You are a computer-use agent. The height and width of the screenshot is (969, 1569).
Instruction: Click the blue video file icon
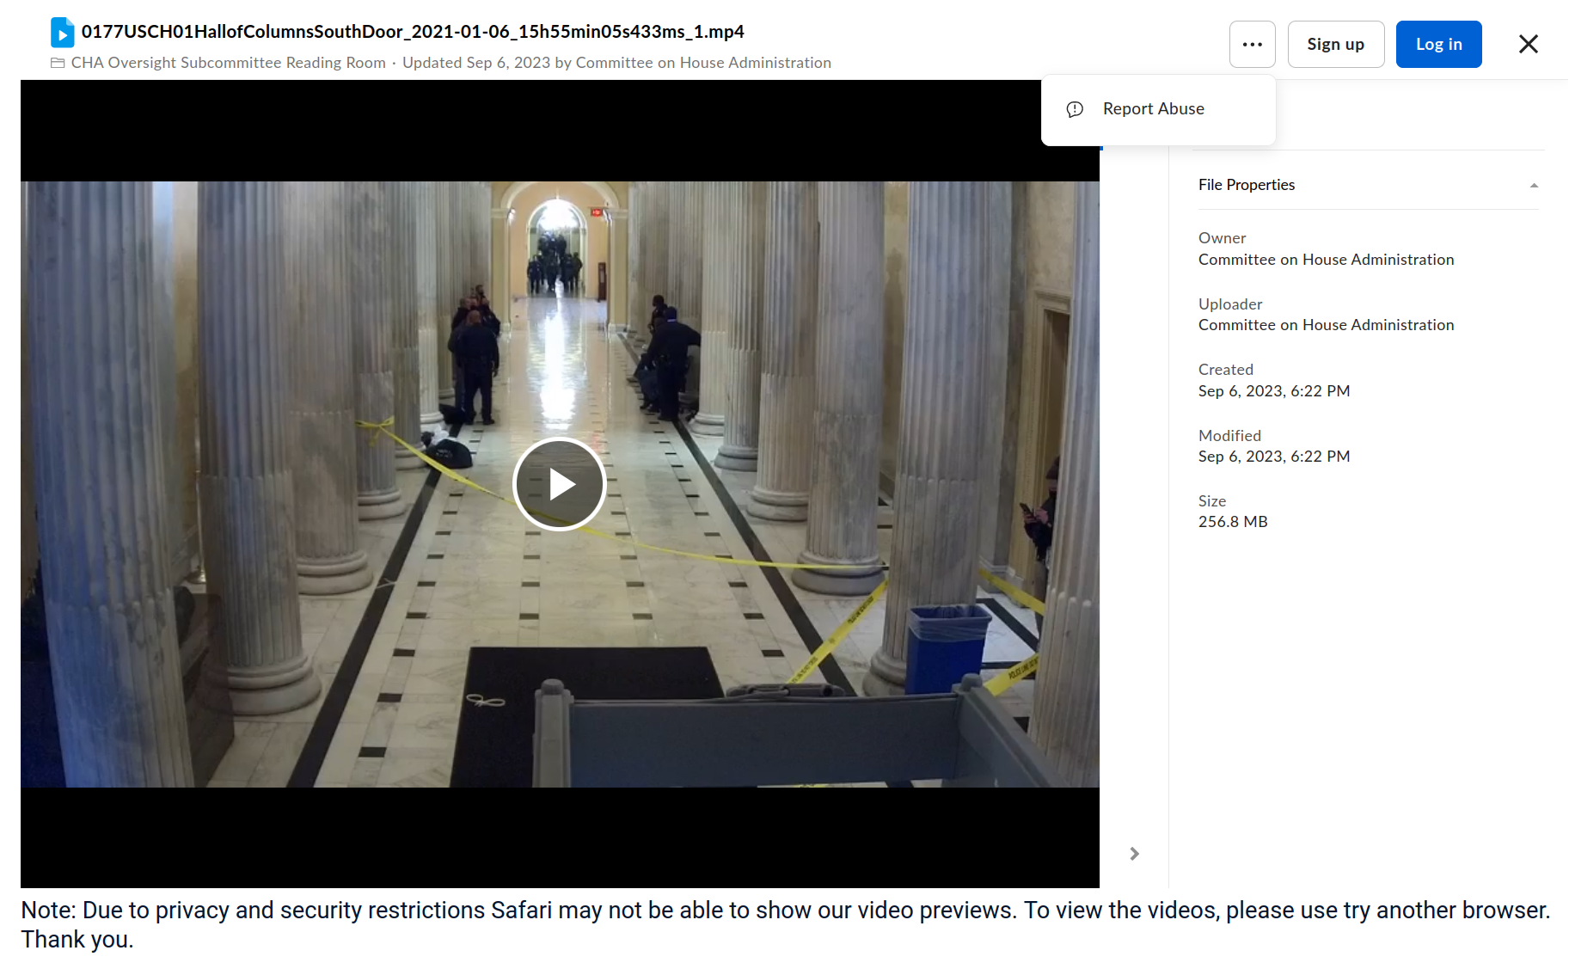tap(62, 32)
